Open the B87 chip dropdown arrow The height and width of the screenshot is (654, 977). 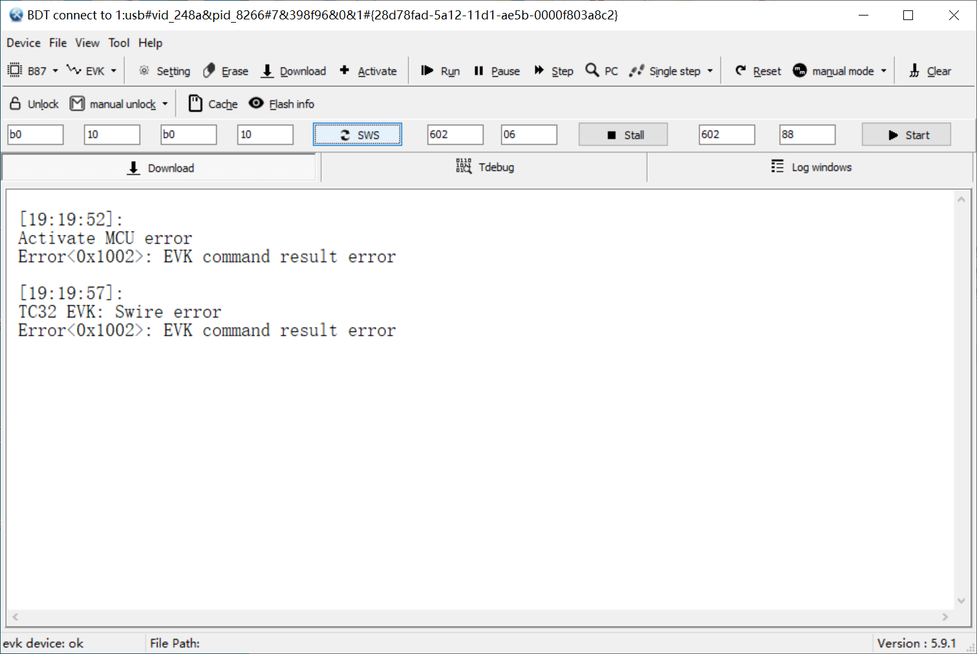click(55, 71)
